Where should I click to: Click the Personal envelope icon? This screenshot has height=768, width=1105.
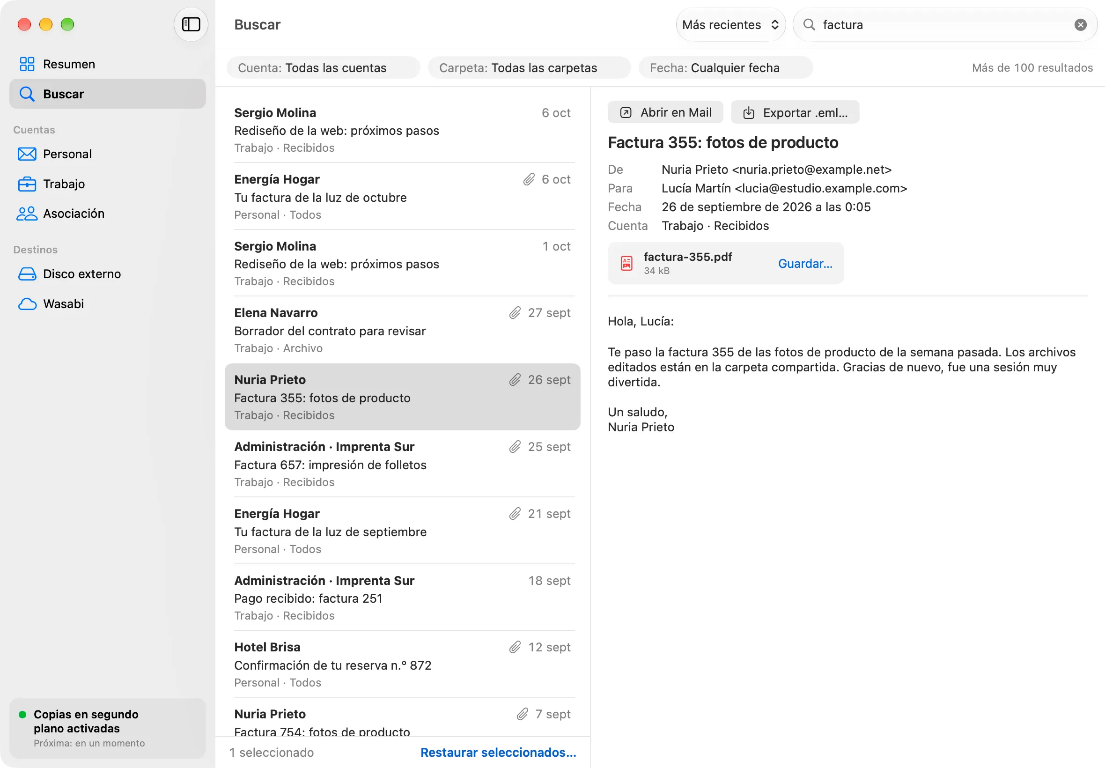pos(27,154)
